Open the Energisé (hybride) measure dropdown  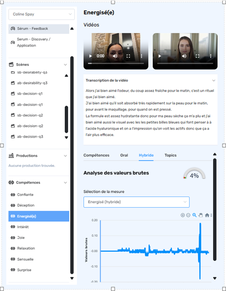pyautogui.click(x=136, y=202)
